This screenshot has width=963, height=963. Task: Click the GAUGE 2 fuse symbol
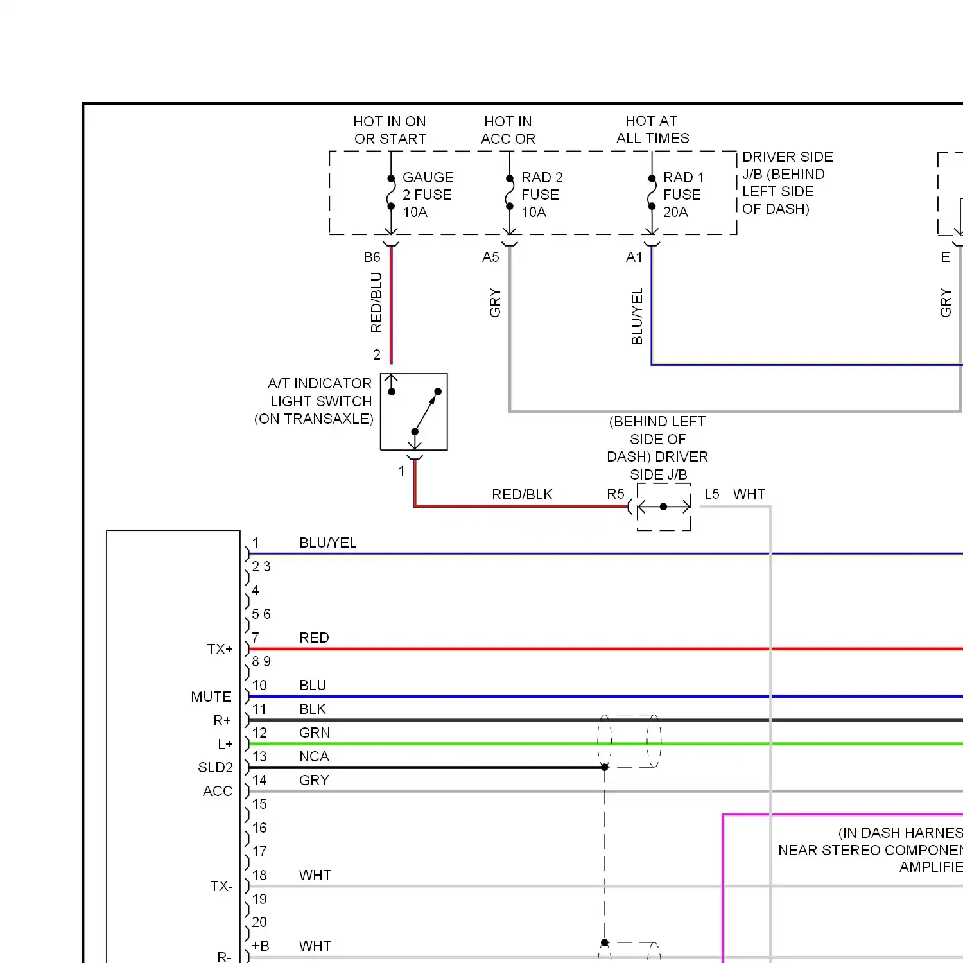point(390,192)
